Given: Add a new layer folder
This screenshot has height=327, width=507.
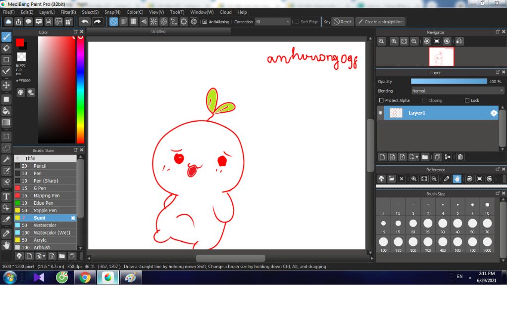Looking at the screenshot, I should [x=425, y=157].
